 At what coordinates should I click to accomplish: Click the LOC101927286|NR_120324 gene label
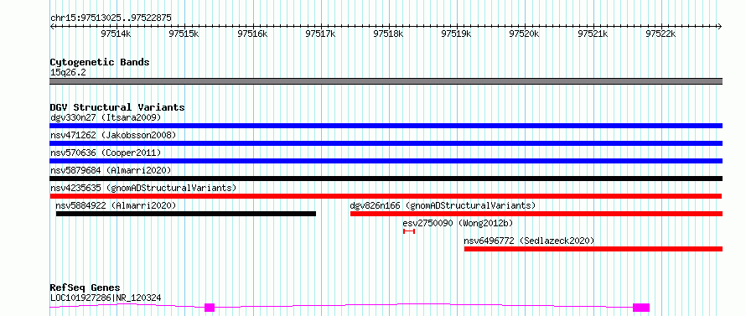[106, 298]
